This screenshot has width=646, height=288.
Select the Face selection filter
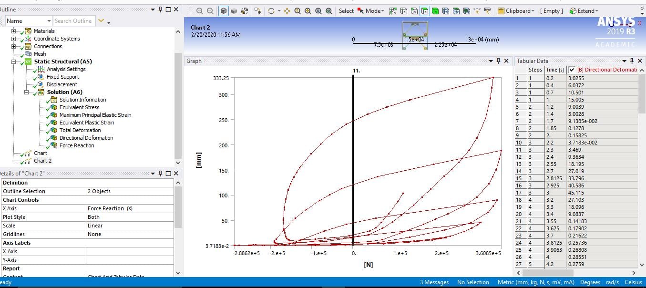[x=425, y=10]
